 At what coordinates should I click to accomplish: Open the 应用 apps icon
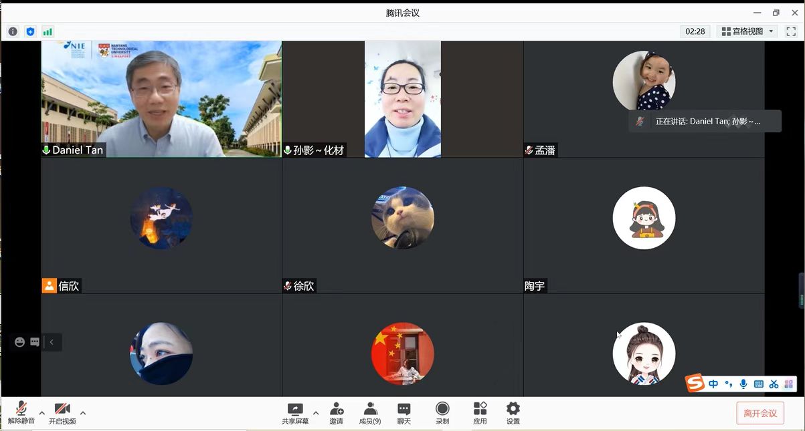tap(480, 413)
